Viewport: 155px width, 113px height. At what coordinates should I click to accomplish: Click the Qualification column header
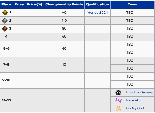coord(97,4)
